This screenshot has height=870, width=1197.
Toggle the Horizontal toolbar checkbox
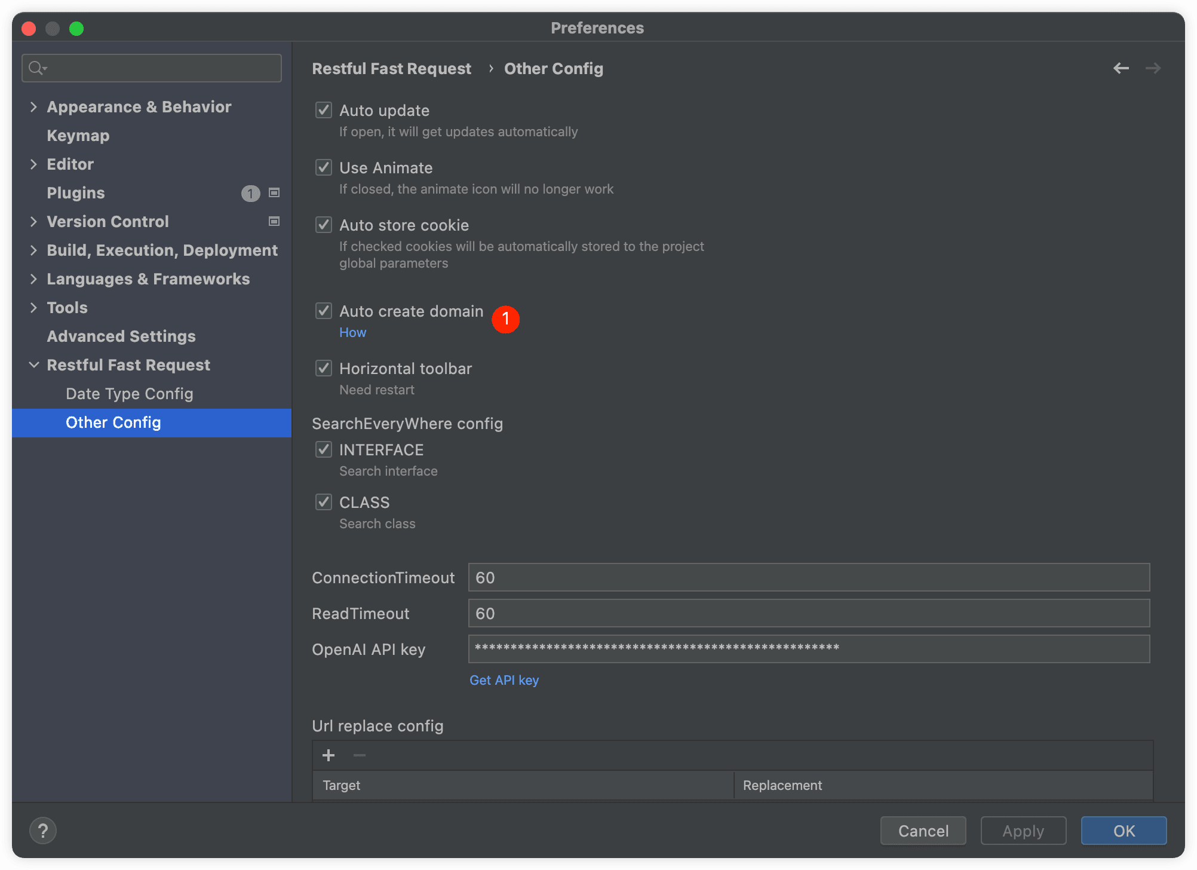coord(324,368)
